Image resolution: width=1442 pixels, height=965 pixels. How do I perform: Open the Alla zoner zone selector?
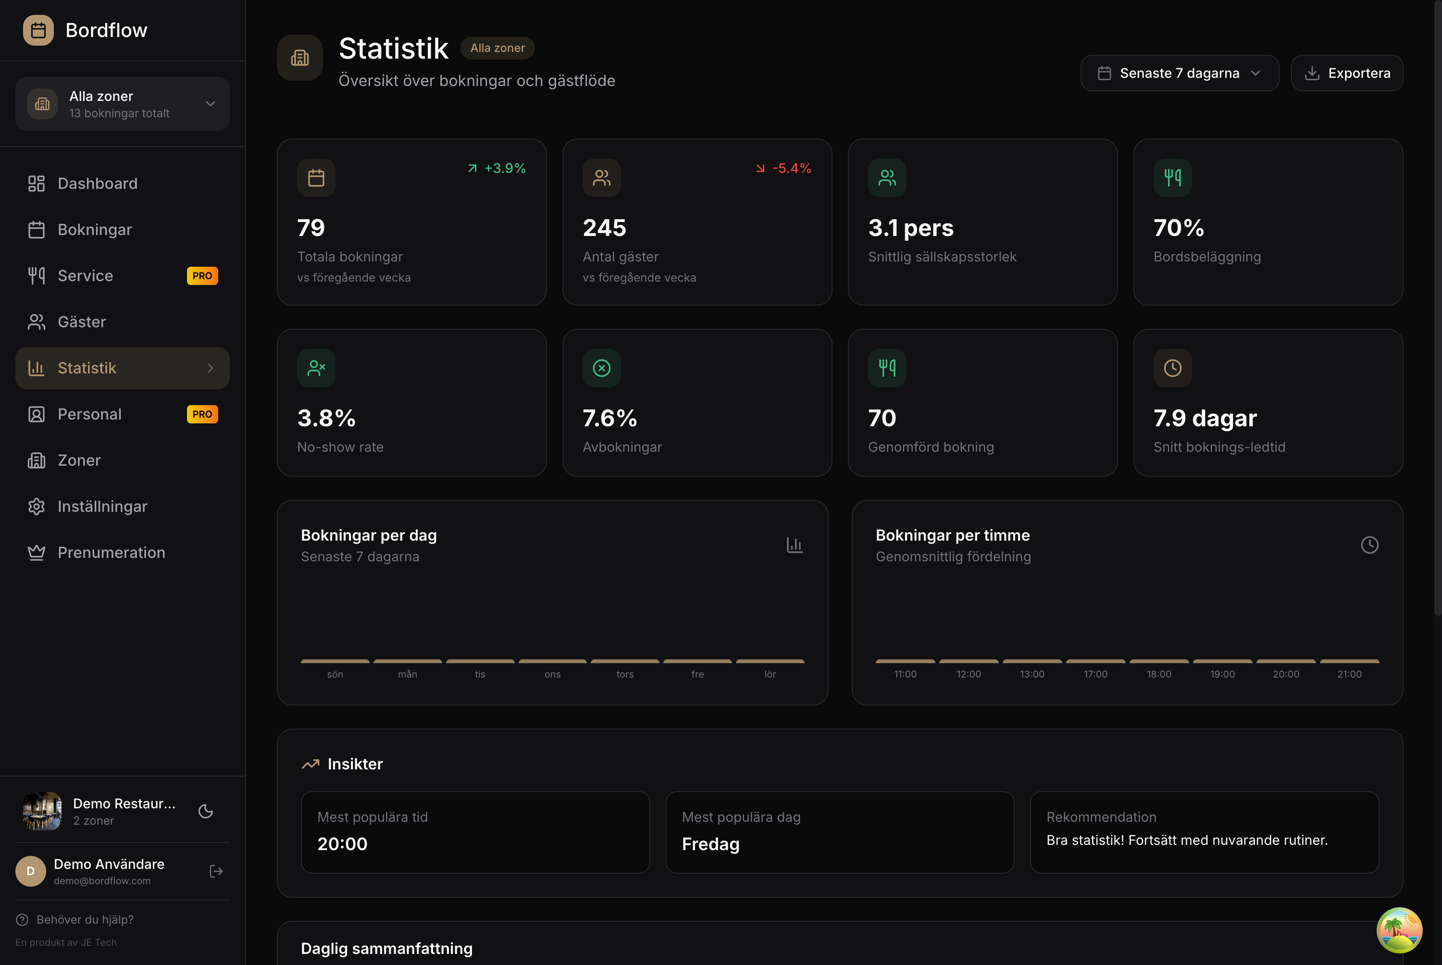[122, 103]
